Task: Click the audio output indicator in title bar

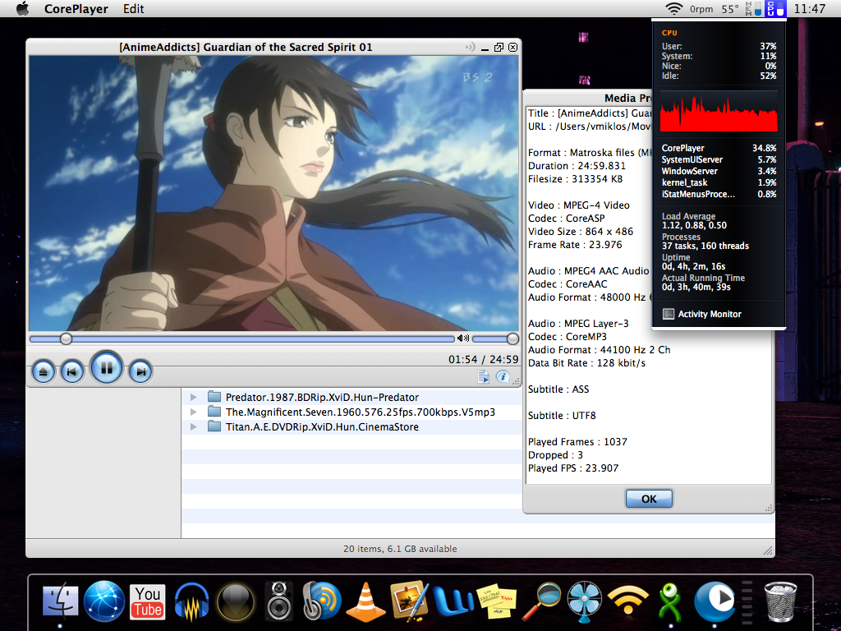Action: click(x=471, y=47)
